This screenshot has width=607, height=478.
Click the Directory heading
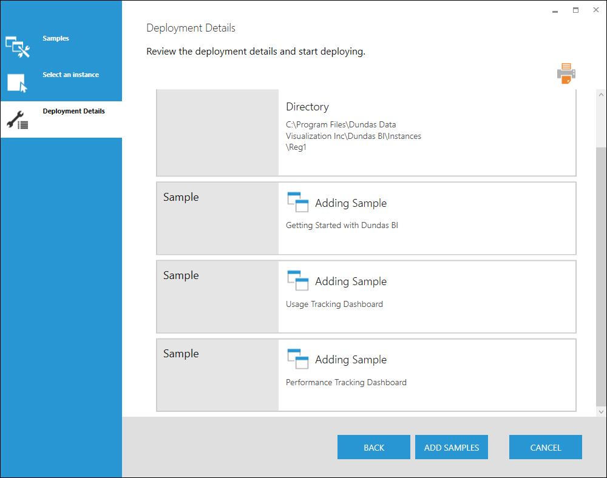[307, 107]
